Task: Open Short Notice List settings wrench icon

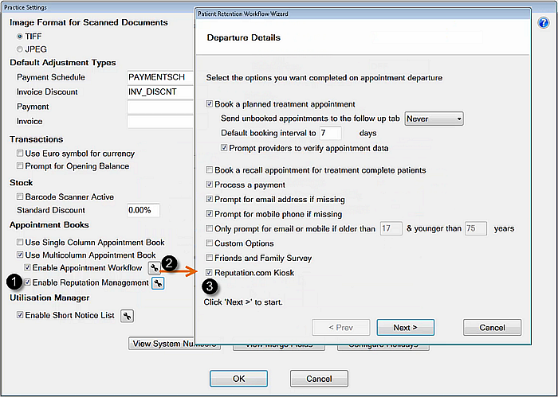Action: point(127,316)
